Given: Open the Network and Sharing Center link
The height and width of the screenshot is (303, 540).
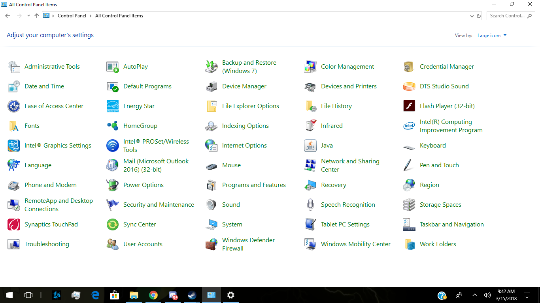Looking at the screenshot, I should point(350,165).
